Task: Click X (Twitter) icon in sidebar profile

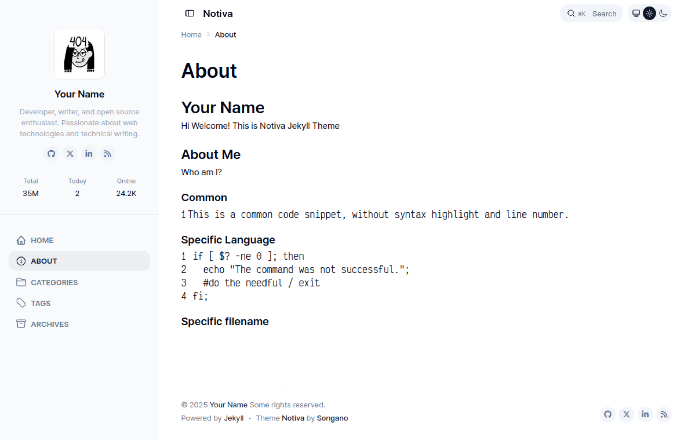Action: pyautogui.click(x=70, y=153)
